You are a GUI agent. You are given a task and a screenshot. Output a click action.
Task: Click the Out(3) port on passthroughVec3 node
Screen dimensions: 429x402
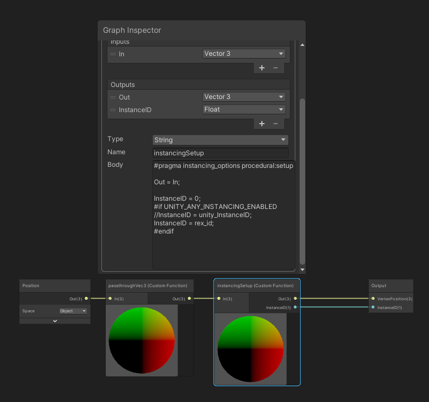(190, 299)
